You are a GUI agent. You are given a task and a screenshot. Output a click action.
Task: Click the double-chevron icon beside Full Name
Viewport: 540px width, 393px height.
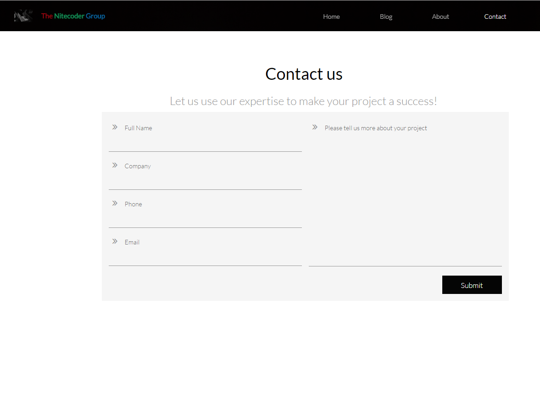pyautogui.click(x=115, y=127)
